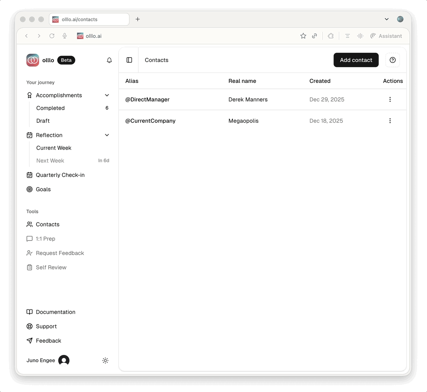Toggle the light/dark theme sun icon
The height and width of the screenshot is (392, 427).
click(x=105, y=361)
